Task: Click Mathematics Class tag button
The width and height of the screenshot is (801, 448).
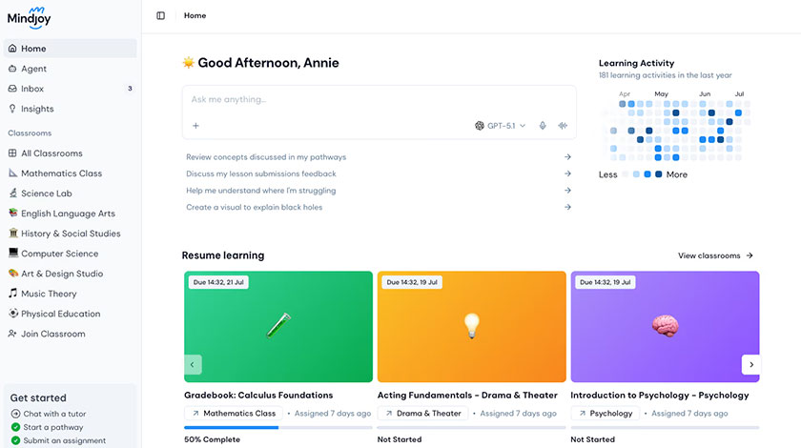Action: click(234, 414)
